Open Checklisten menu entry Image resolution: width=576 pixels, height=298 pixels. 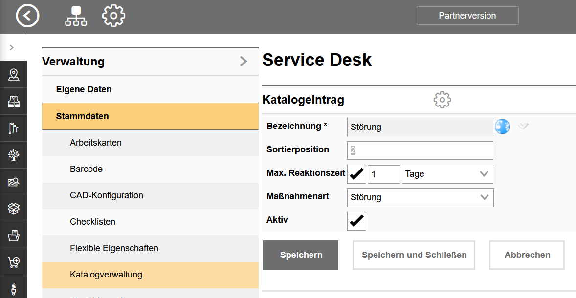point(150,222)
